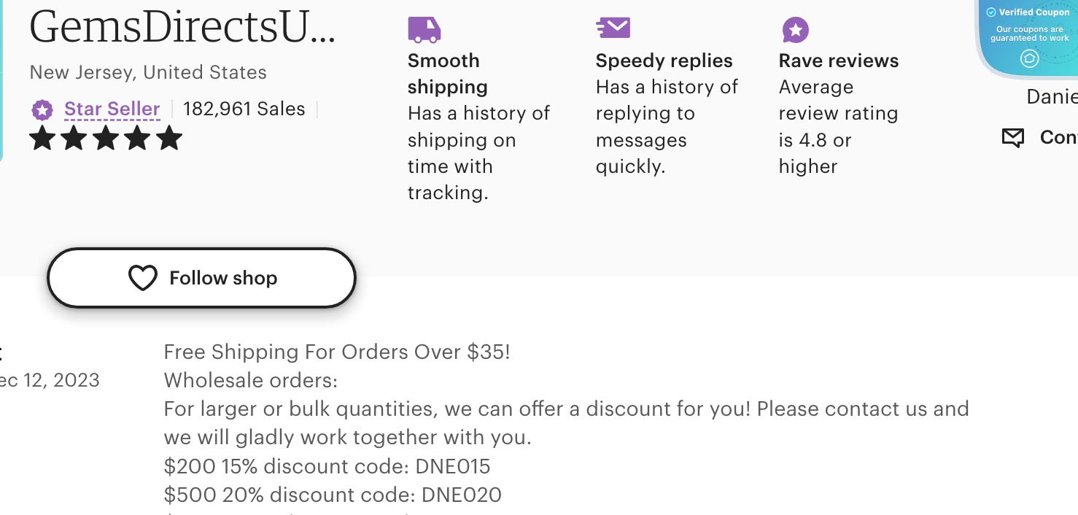Click the Rave reviews star badge icon

pos(796,30)
